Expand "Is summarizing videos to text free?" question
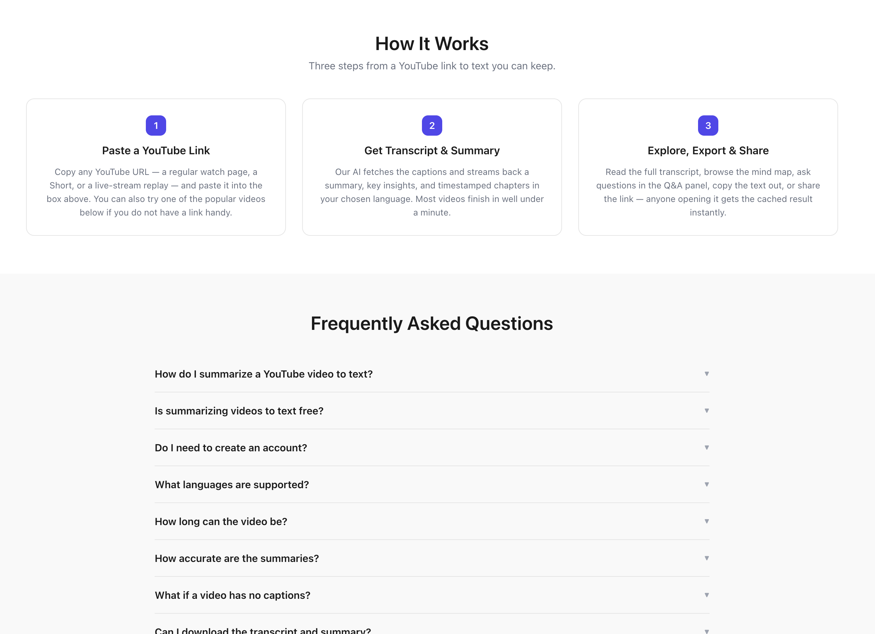This screenshot has height=634, width=875. pyautogui.click(x=432, y=411)
